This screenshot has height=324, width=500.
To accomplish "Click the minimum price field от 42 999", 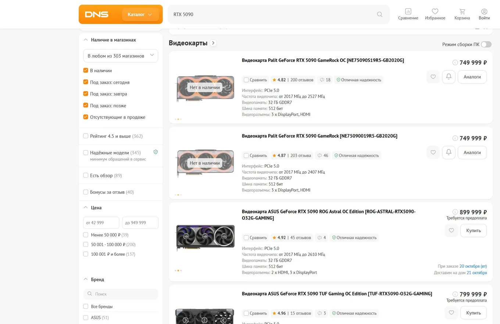I will click(x=101, y=223).
